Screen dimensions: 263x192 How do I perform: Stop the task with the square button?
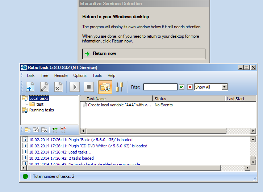(x=89, y=87)
